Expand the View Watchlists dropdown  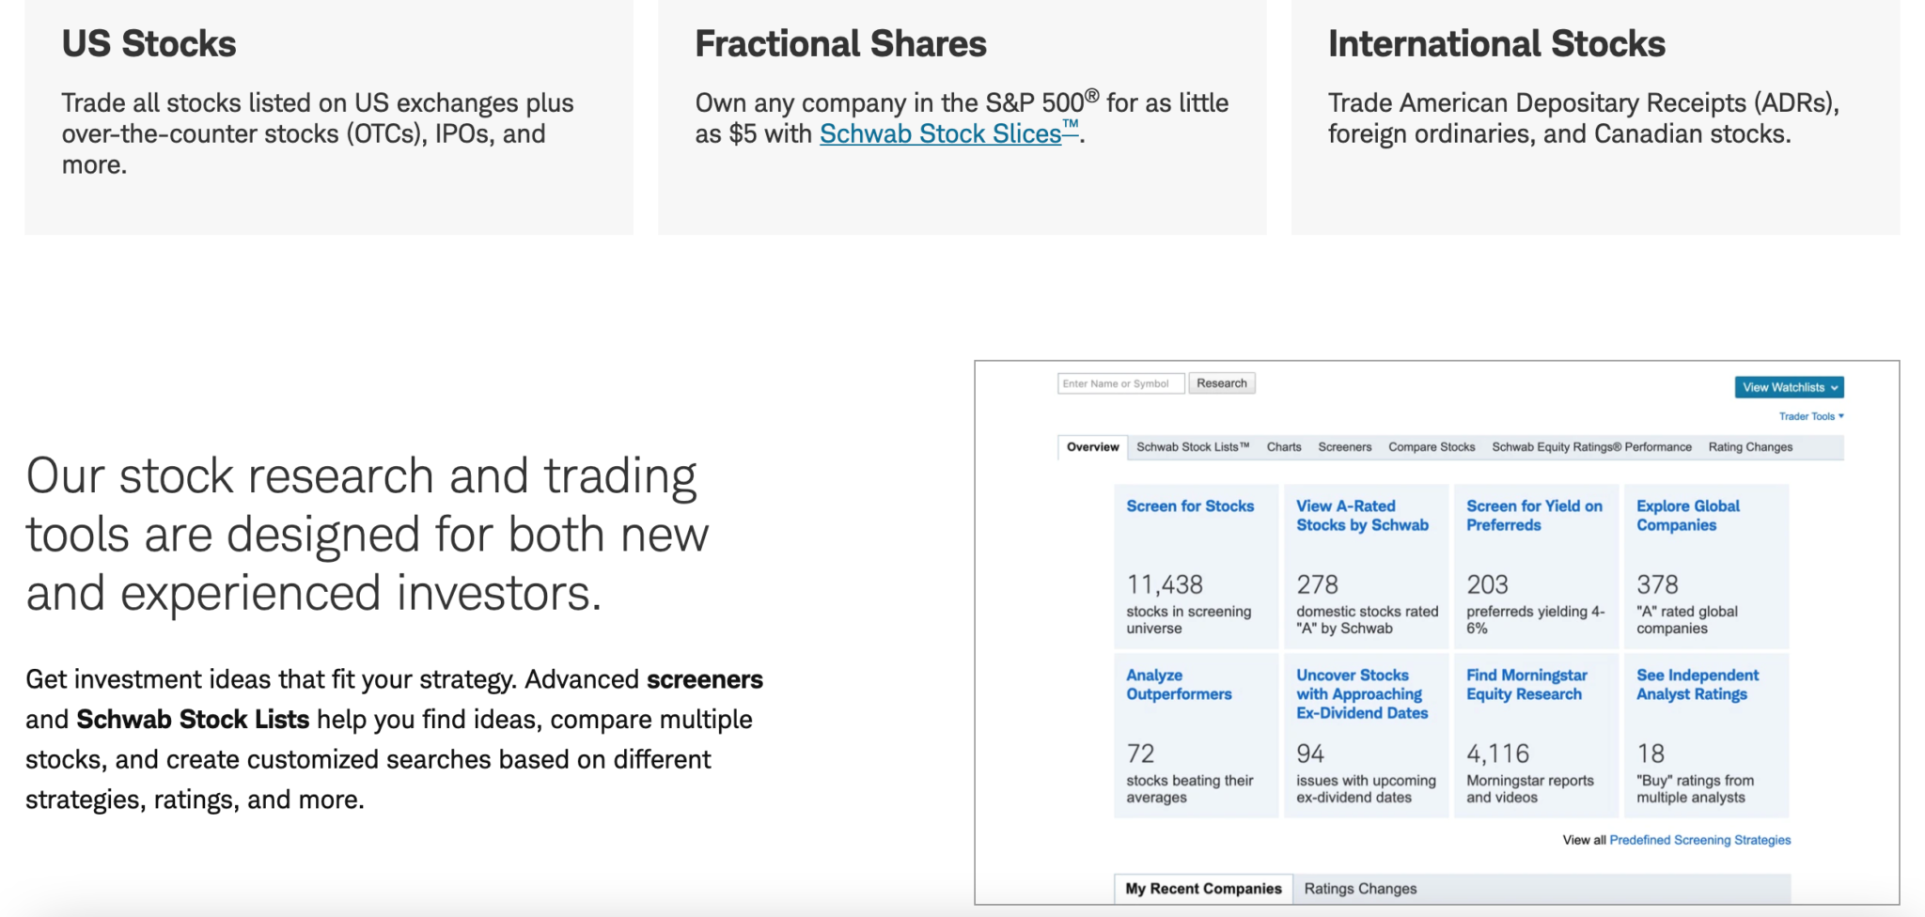(1789, 387)
